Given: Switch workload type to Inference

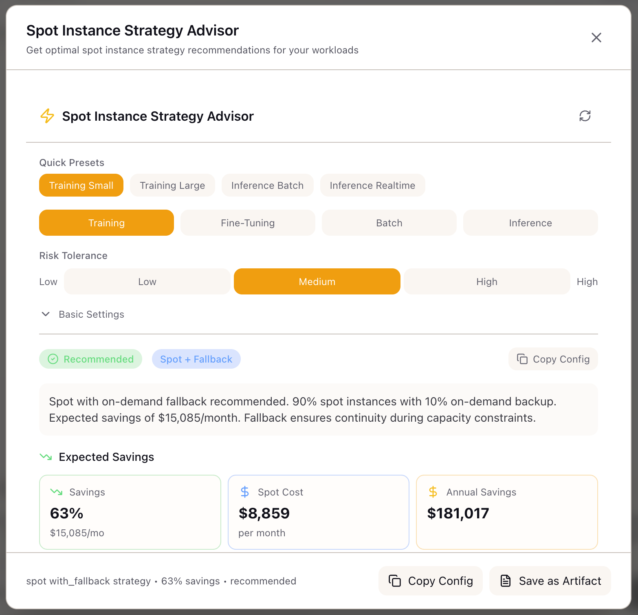Looking at the screenshot, I should [530, 223].
